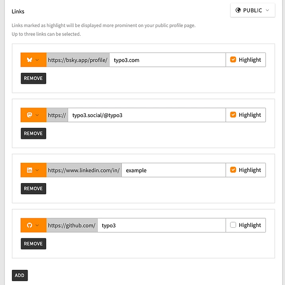Click the globe icon in the PUBLIC button
Screen dimensions: 285x285
click(238, 10)
